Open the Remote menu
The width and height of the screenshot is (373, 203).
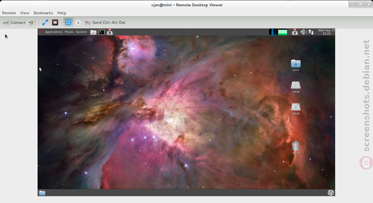click(x=9, y=13)
